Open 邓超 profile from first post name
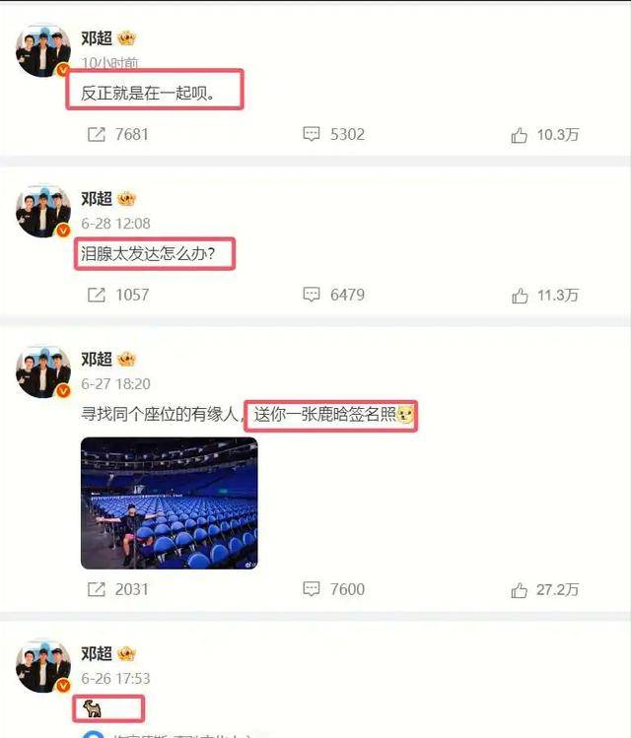Screen dimensions: 631x738 pos(97,38)
